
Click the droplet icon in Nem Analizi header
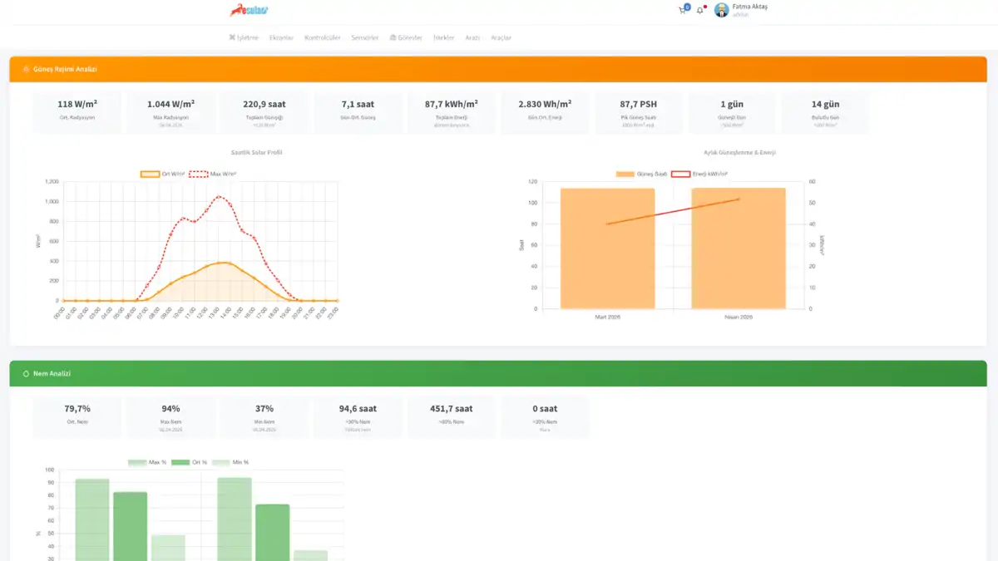click(x=27, y=374)
